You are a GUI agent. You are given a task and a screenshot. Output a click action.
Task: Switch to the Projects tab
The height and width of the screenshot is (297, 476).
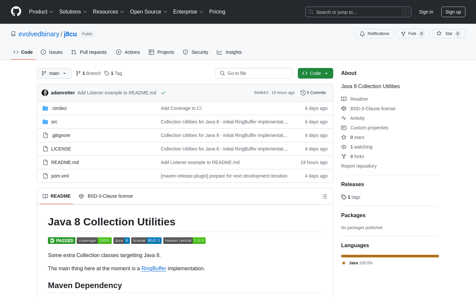tap(161, 52)
